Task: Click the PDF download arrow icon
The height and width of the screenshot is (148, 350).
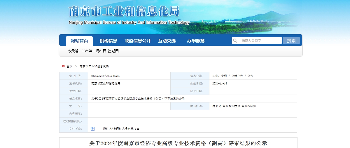Action: (92, 129)
